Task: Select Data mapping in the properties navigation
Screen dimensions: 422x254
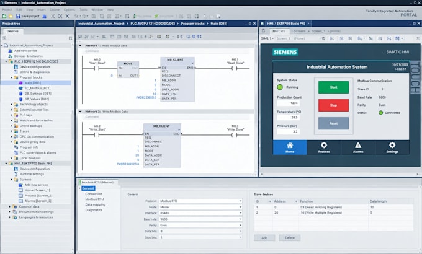Action: 96,204
